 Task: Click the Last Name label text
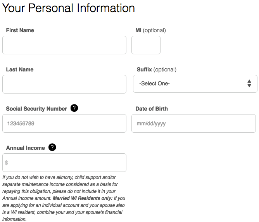20,69
